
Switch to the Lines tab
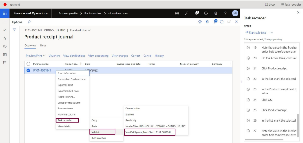click(x=43, y=46)
